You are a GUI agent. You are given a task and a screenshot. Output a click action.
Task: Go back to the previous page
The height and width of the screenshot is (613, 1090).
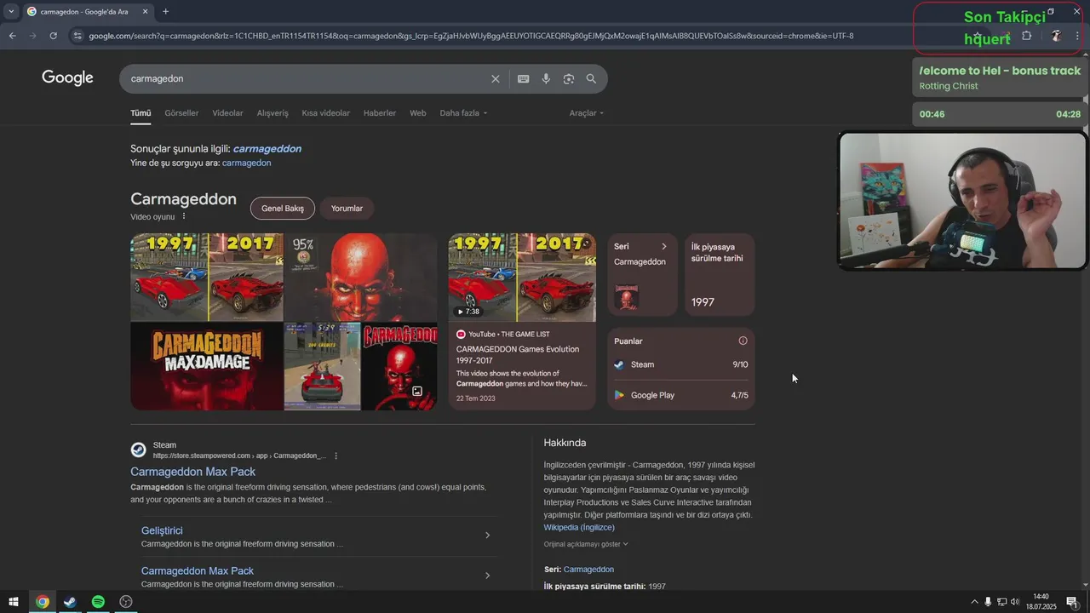pyautogui.click(x=12, y=36)
